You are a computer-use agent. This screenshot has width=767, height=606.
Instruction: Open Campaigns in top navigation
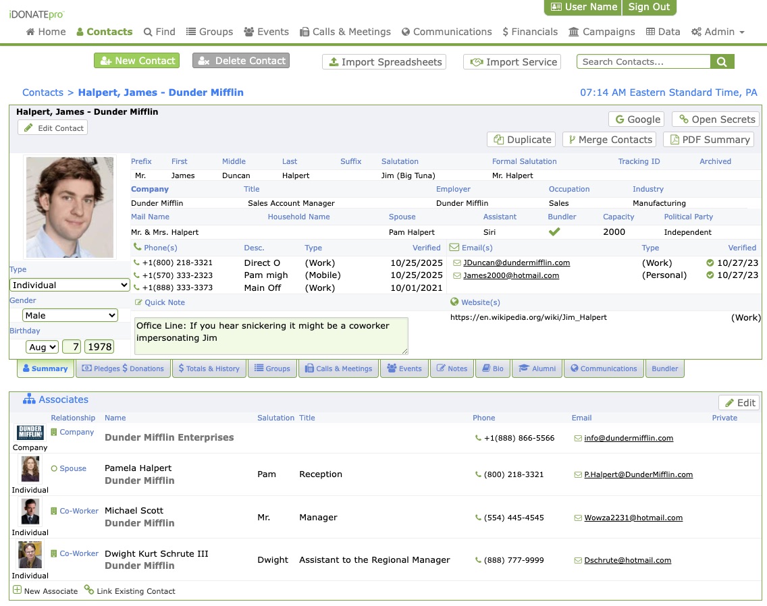pyautogui.click(x=602, y=32)
